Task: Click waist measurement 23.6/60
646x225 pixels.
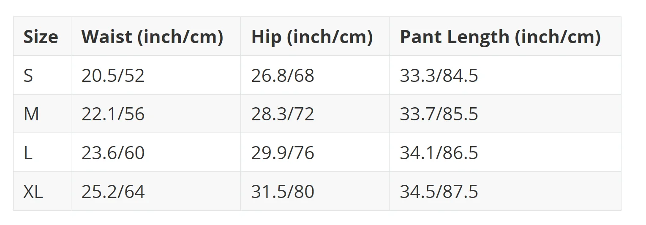Action: [113, 153]
